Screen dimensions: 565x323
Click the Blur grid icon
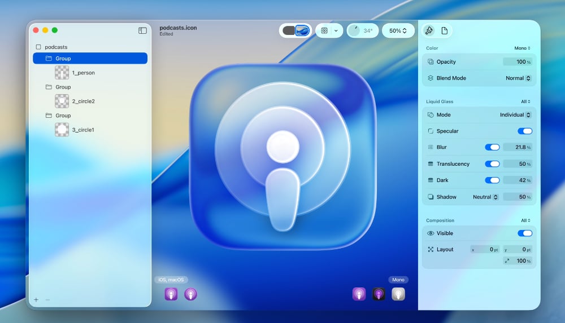click(430, 147)
